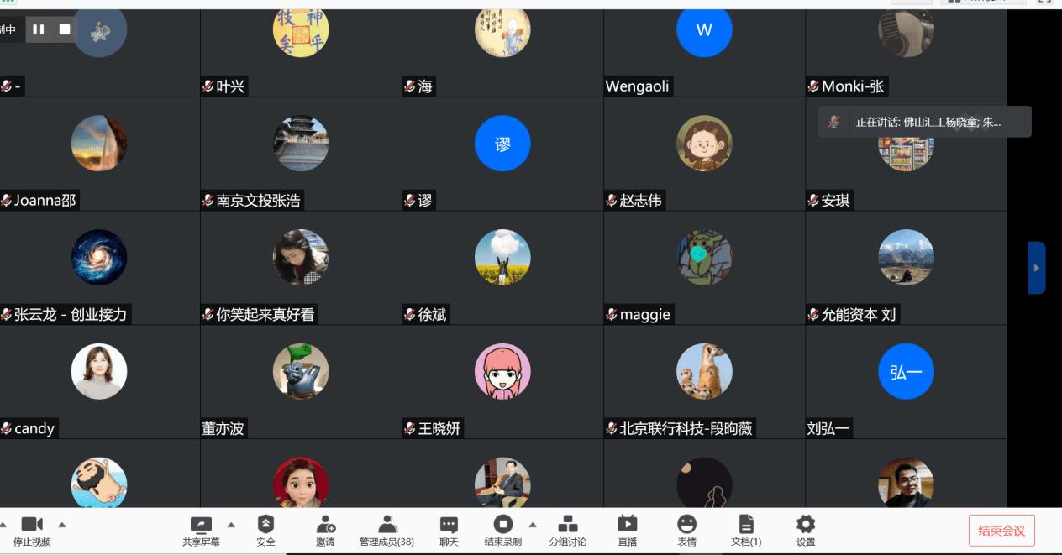Unmute participant 叶兴's microphone icon
Image resolution: width=1062 pixels, height=555 pixels.
[x=207, y=86]
